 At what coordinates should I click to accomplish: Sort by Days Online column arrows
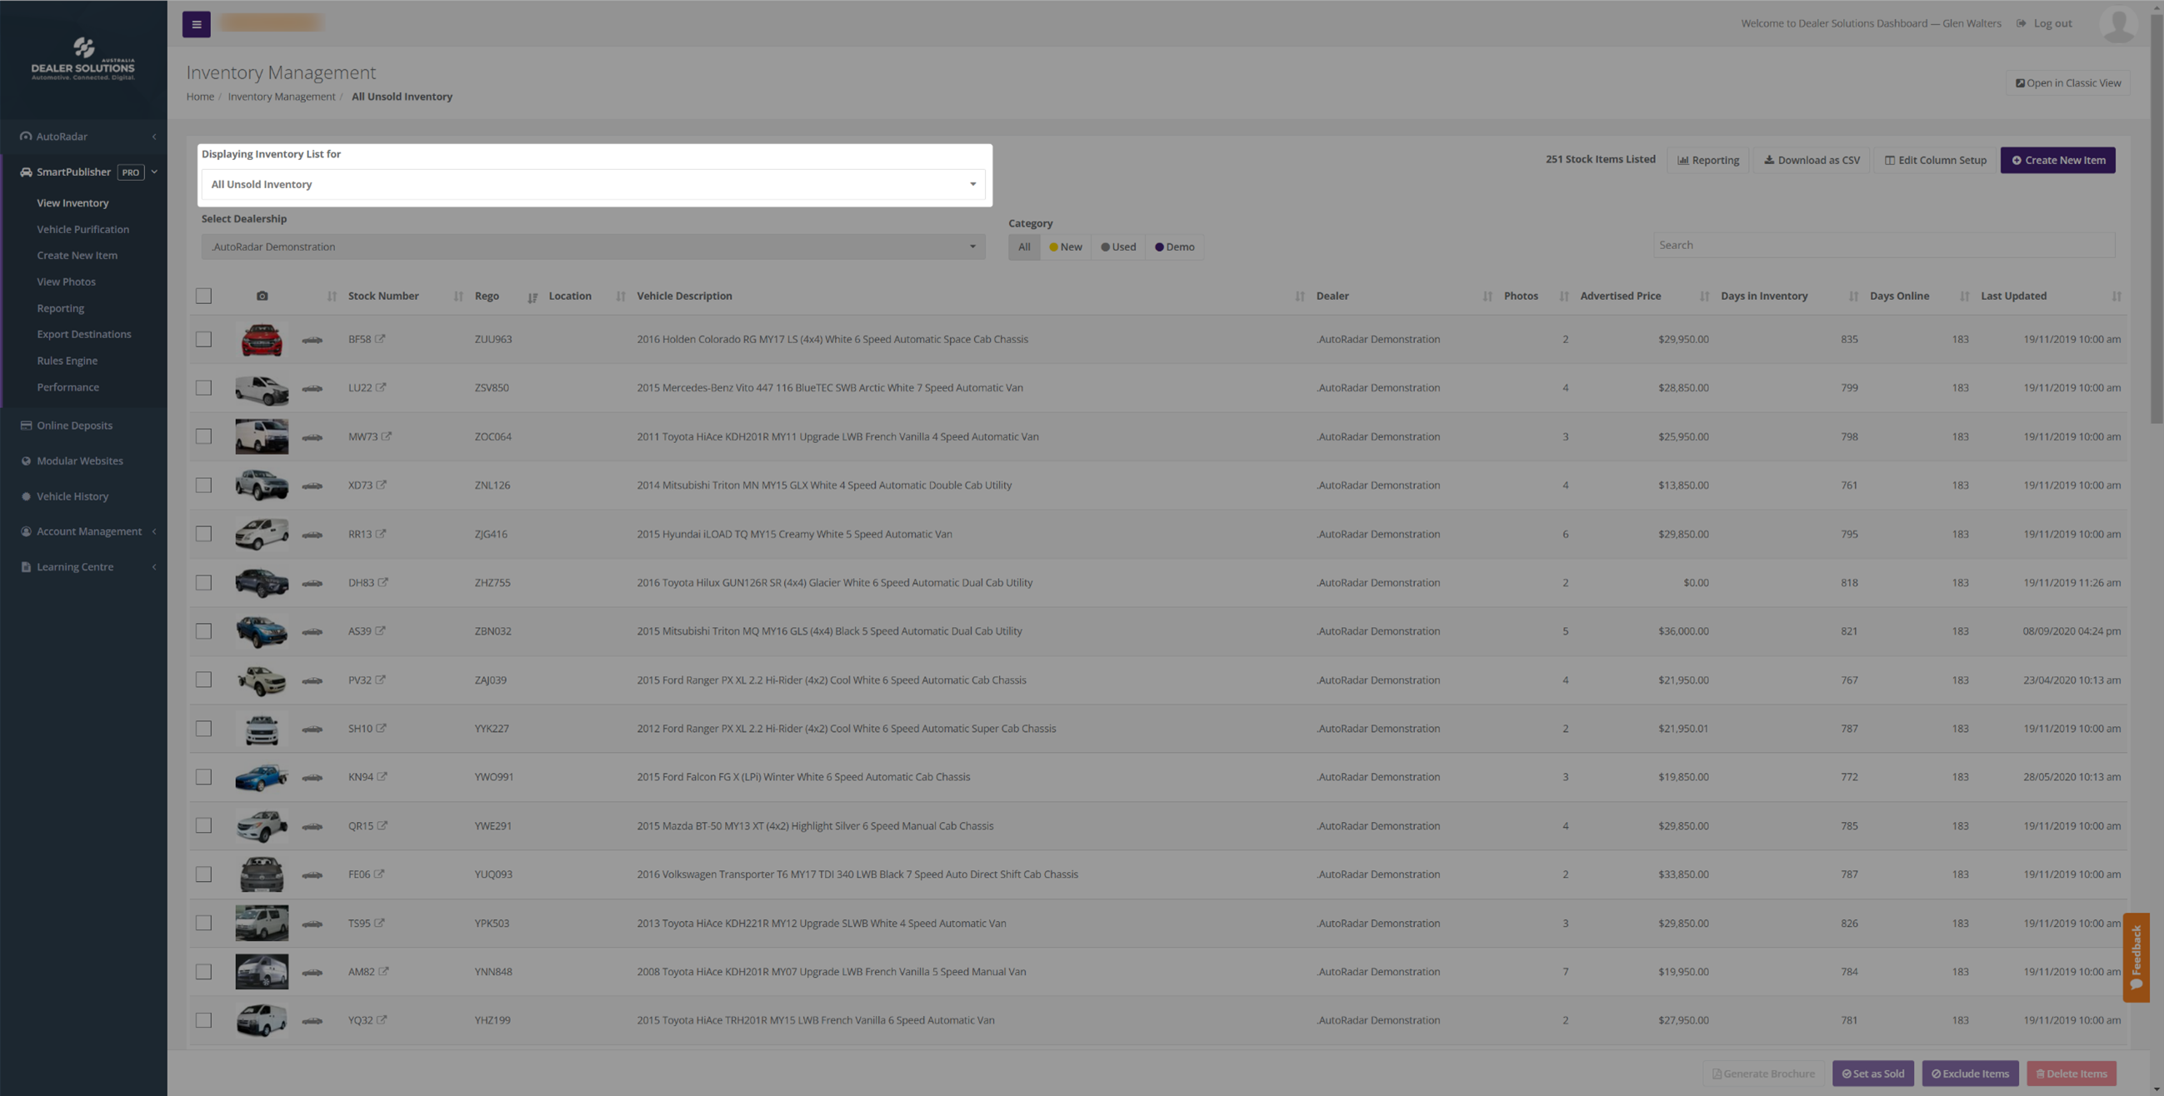(1964, 296)
